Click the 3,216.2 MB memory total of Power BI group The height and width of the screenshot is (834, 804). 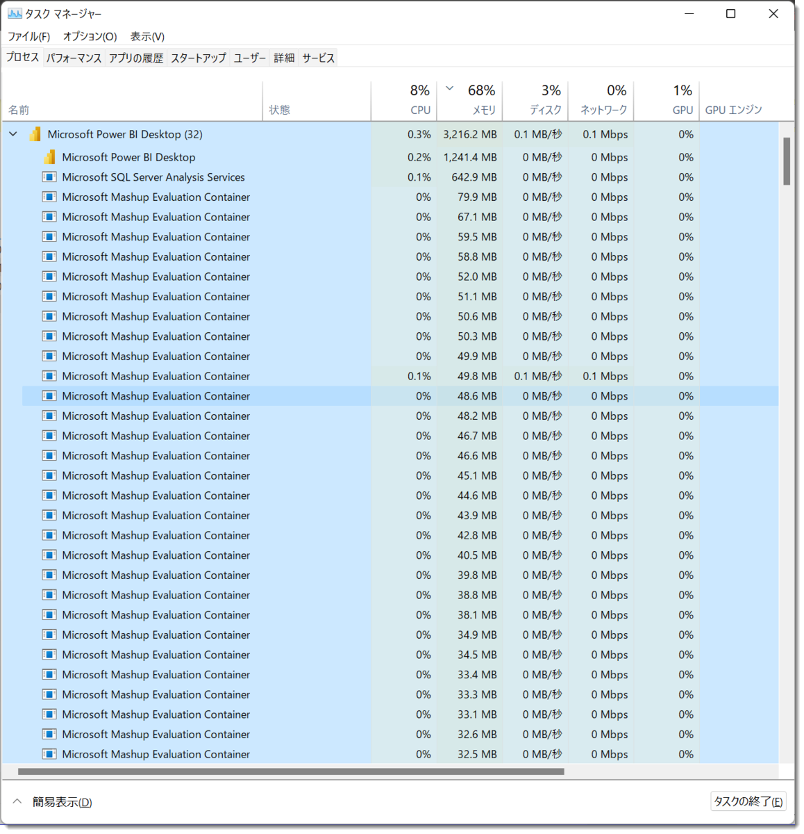tap(470, 134)
